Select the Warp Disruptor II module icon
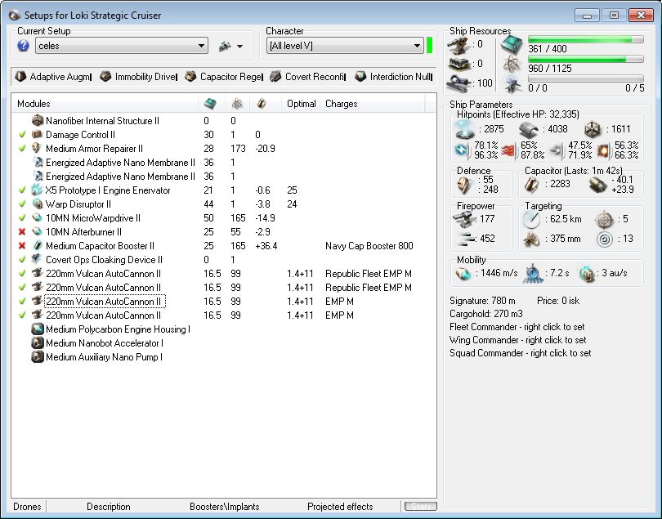This screenshot has width=662, height=519. click(37, 204)
